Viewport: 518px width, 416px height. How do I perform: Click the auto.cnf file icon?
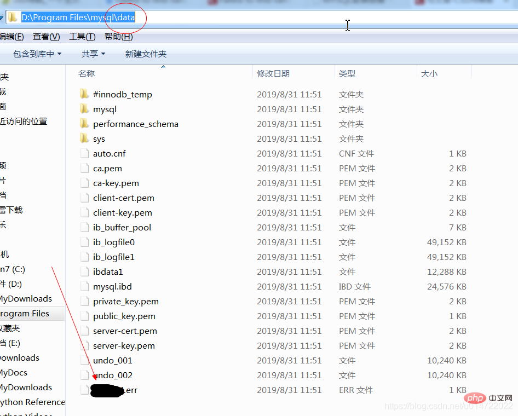tap(84, 153)
